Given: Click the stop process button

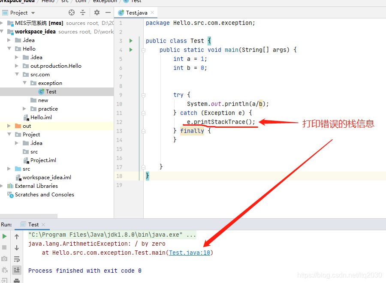Looking at the screenshot, I should (x=4, y=247).
